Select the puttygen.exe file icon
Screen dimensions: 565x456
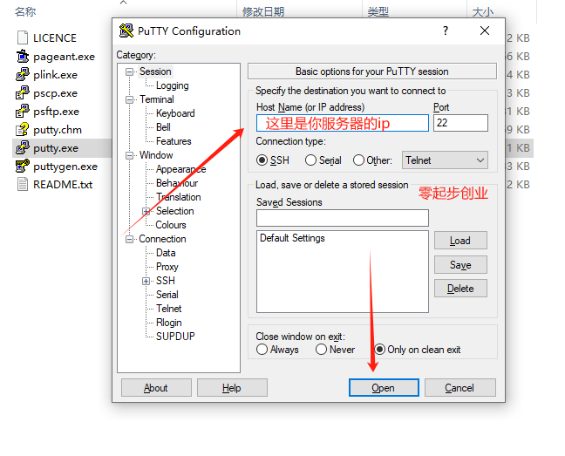24,167
